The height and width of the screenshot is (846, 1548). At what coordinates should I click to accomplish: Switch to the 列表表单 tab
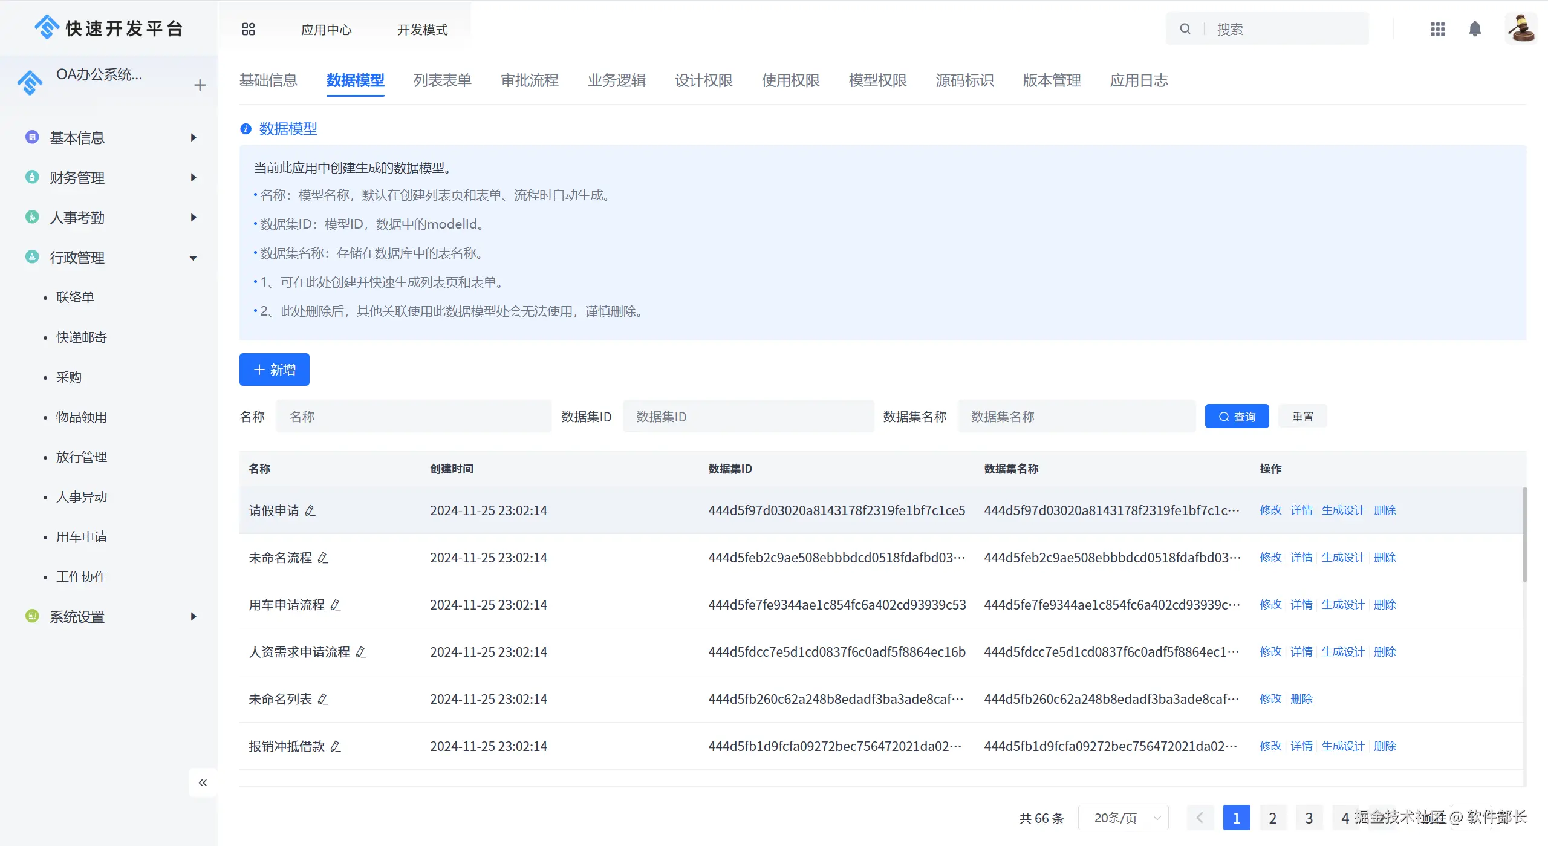442,80
